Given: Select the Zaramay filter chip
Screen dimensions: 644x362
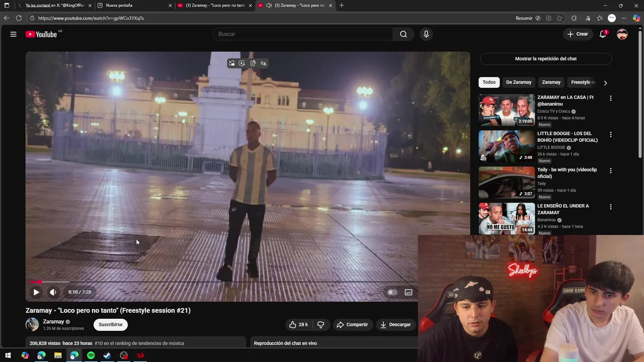Looking at the screenshot, I should 551,82.
